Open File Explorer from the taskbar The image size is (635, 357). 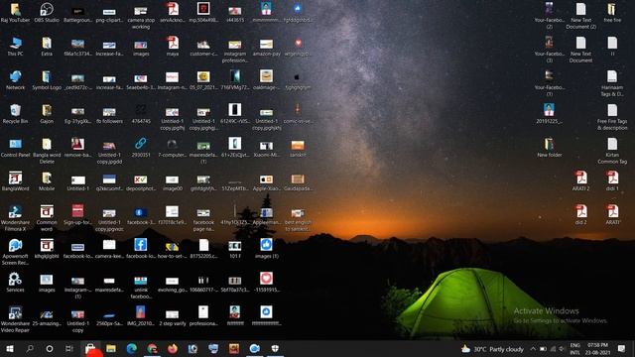click(111, 348)
